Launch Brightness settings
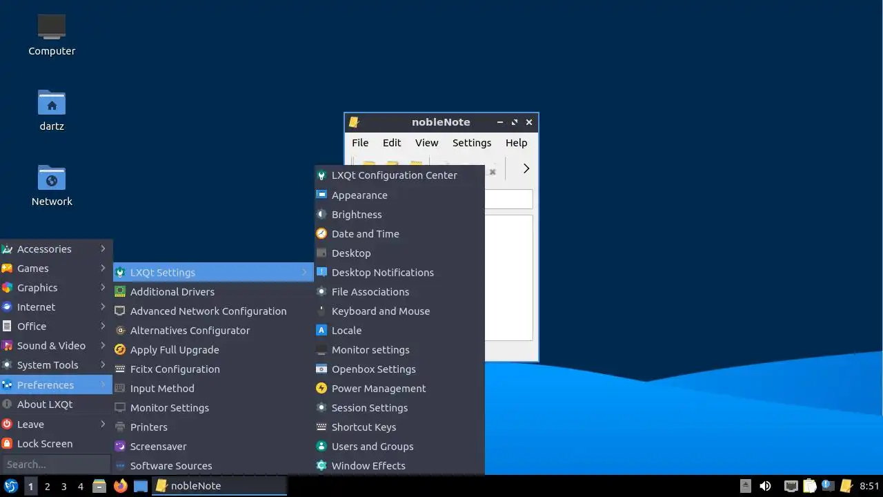 pyautogui.click(x=399, y=215)
